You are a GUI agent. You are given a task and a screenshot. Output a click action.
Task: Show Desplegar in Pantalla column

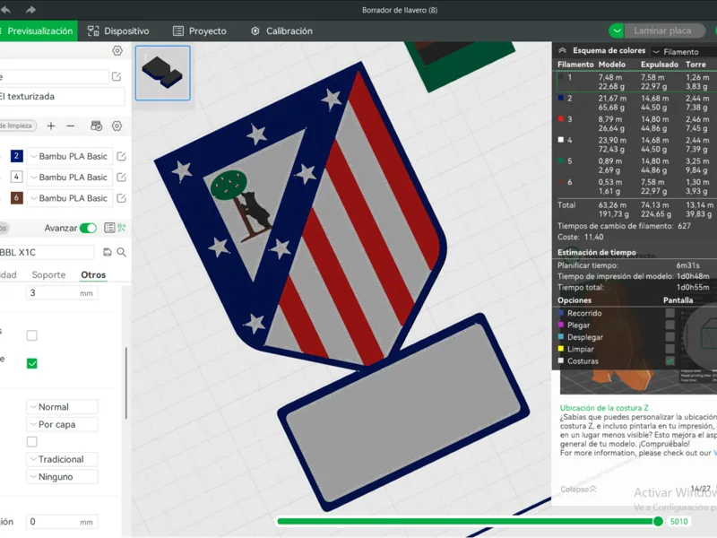tap(669, 337)
